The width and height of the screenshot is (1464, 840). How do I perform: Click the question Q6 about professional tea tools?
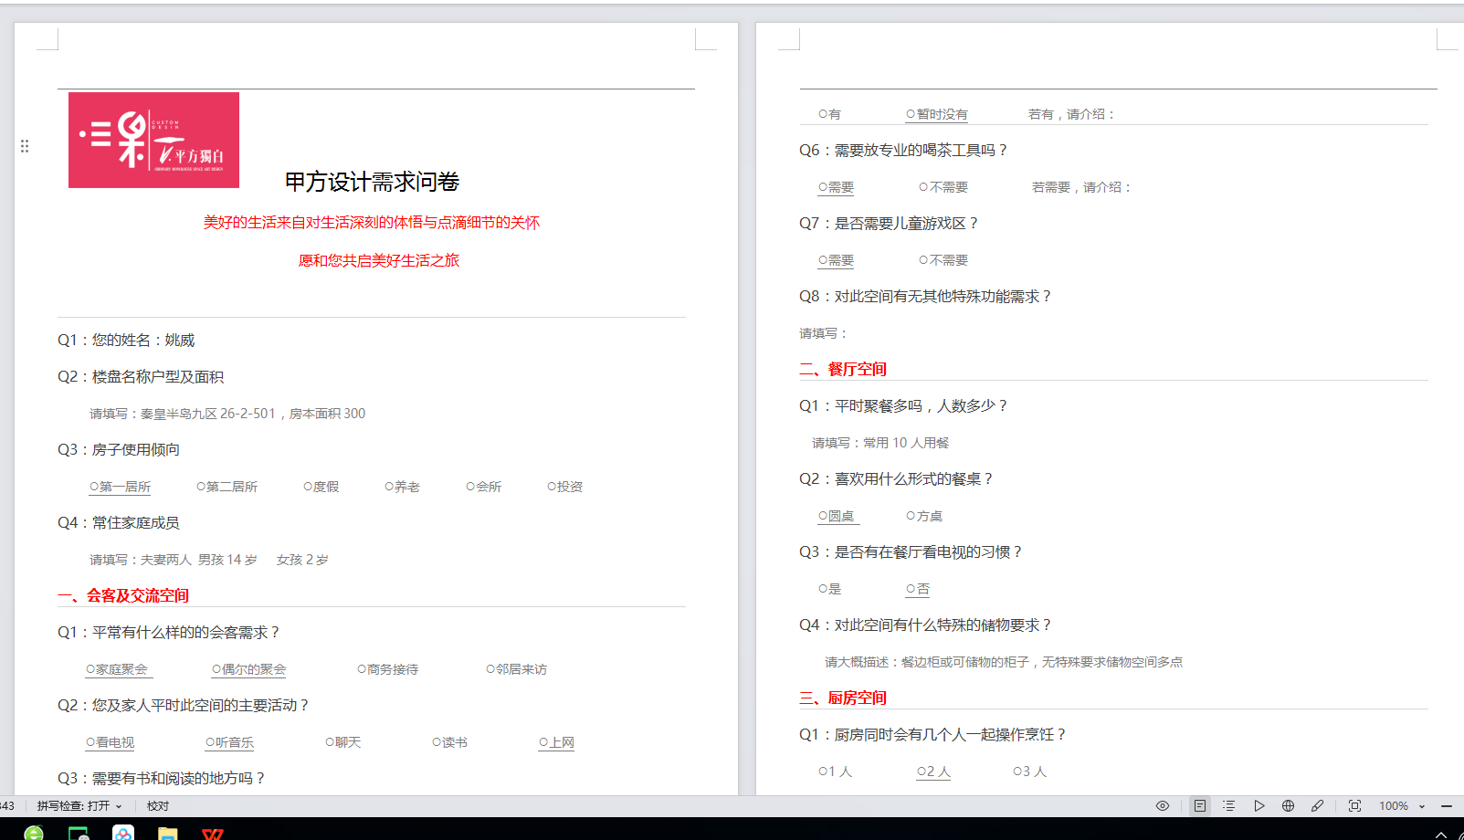pyautogui.click(x=903, y=150)
